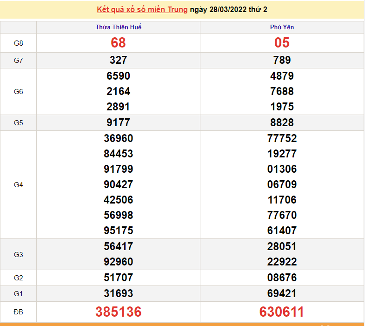Image resolution: width=365 pixels, height=326 pixels.
Task: Select the special prize number 630611
Action: click(x=282, y=312)
